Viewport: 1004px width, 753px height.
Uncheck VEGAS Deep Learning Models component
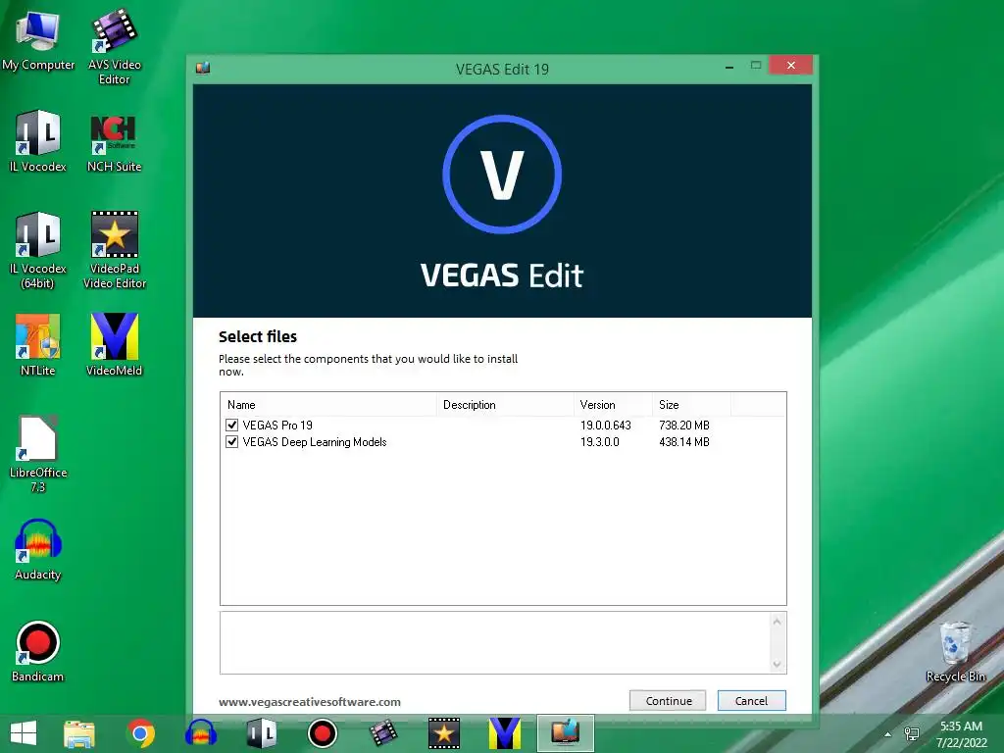(x=231, y=442)
